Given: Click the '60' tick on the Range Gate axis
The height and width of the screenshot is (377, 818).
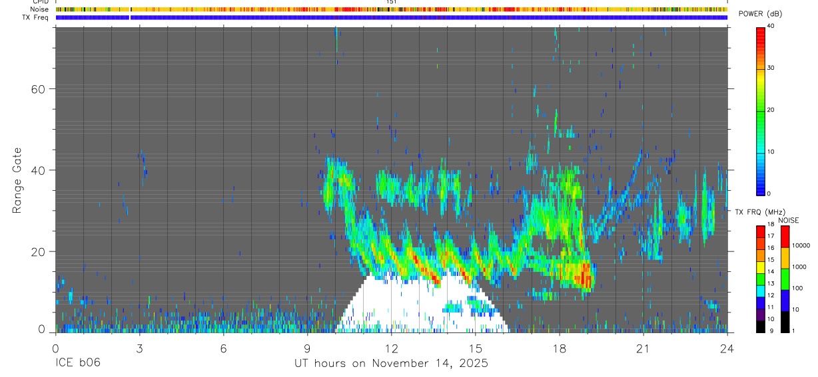Looking at the screenshot, I should (x=37, y=88).
